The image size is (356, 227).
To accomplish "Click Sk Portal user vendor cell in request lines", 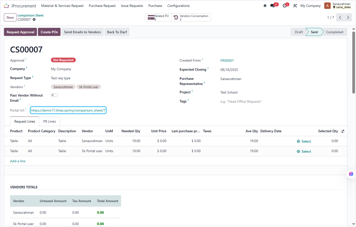I will click(x=92, y=151).
